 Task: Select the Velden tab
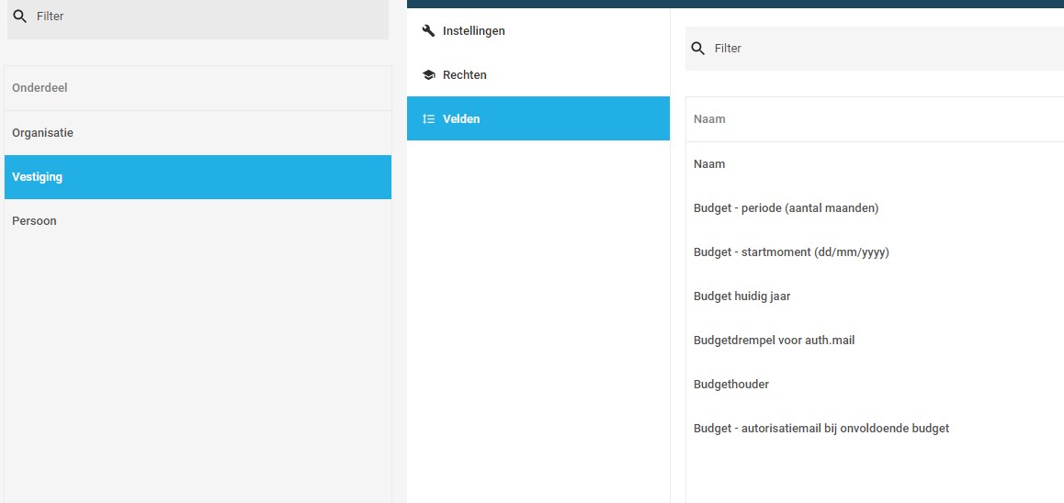[x=538, y=118]
